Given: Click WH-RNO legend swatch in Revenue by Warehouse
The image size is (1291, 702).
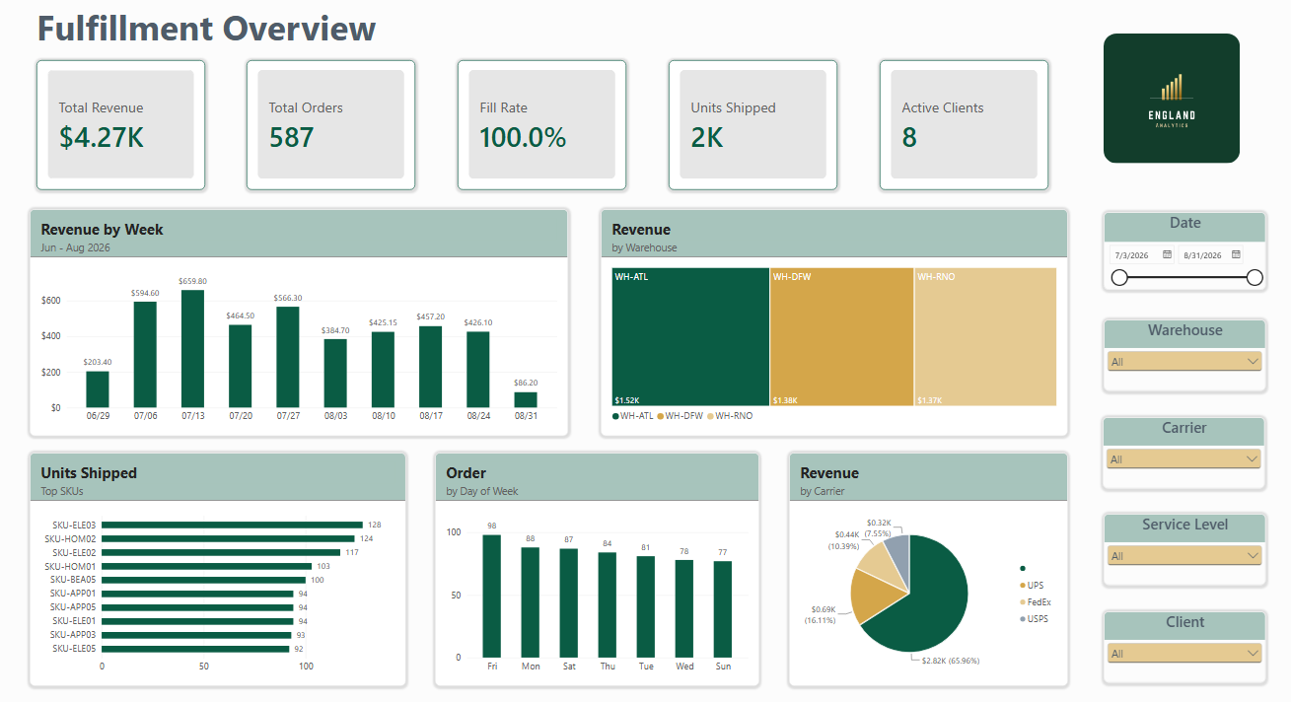Looking at the screenshot, I should (711, 416).
